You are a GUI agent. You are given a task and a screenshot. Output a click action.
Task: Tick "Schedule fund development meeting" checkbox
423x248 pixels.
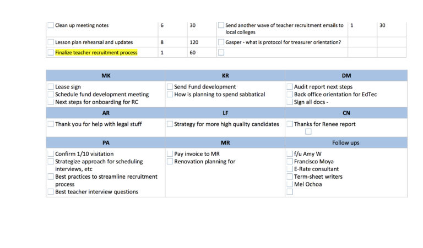pos(51,95)
